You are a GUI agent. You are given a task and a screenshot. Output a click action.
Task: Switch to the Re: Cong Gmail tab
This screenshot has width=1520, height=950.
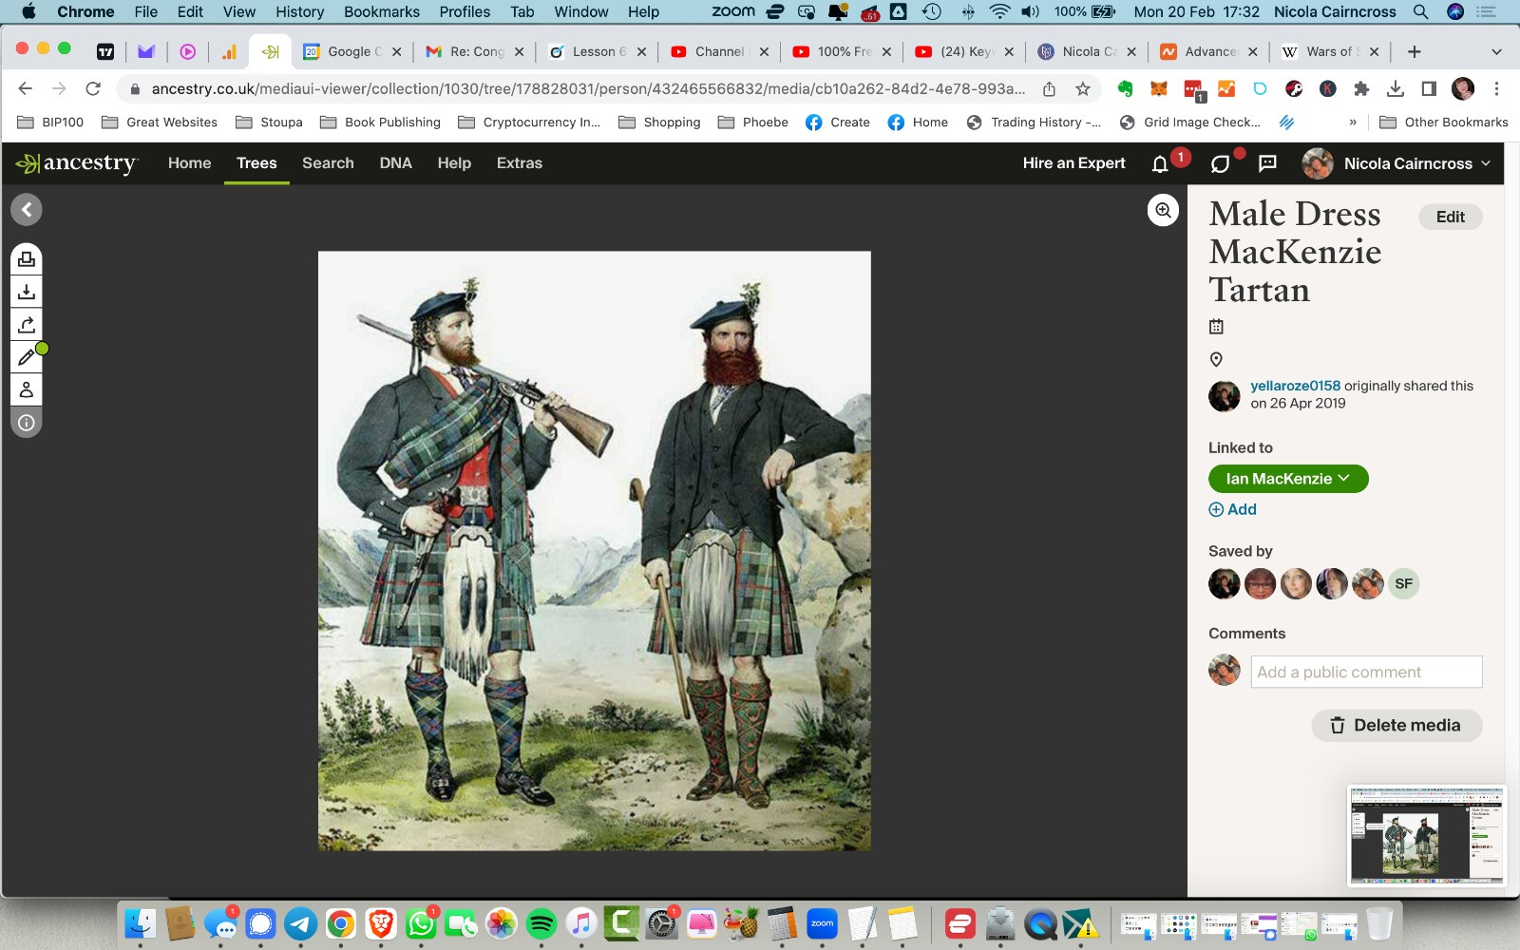[474, 51]
